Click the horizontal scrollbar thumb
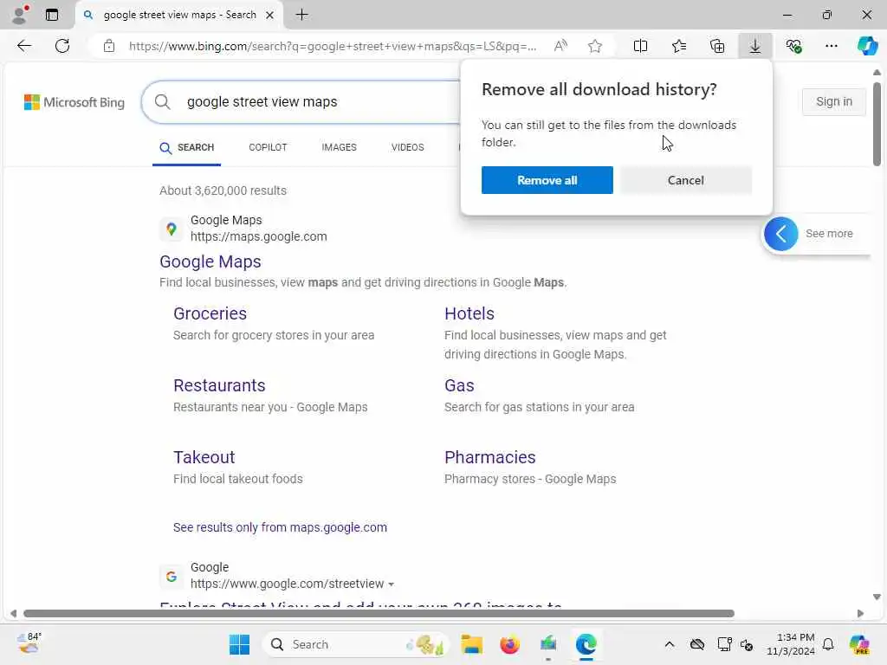 pos(379,614)
